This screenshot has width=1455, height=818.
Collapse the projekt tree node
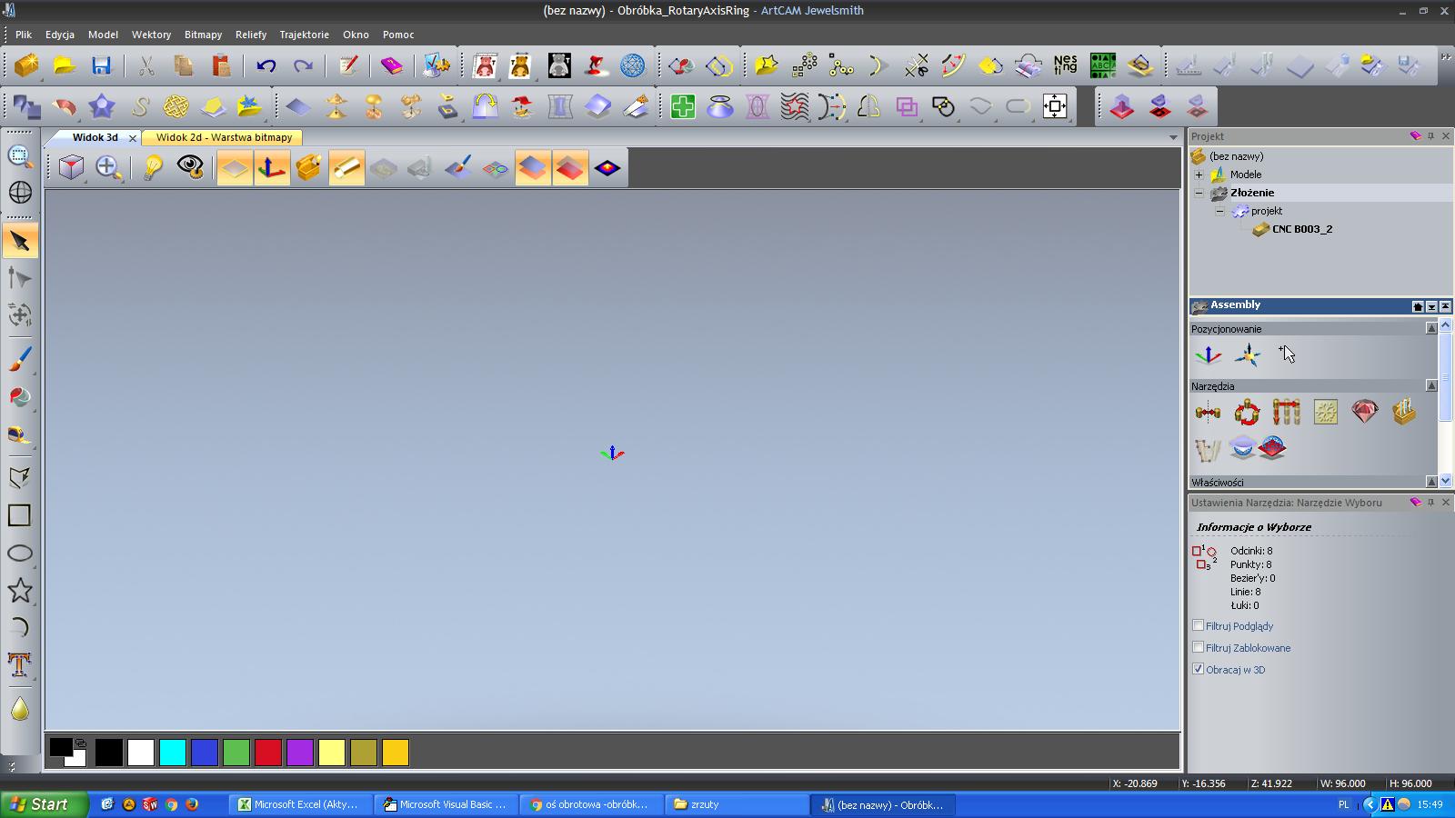coord(1219,211)
